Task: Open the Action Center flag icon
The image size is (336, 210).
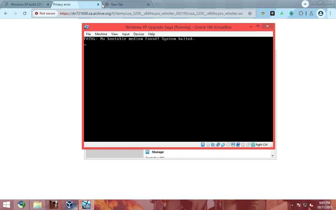Action: coord(298,205)
